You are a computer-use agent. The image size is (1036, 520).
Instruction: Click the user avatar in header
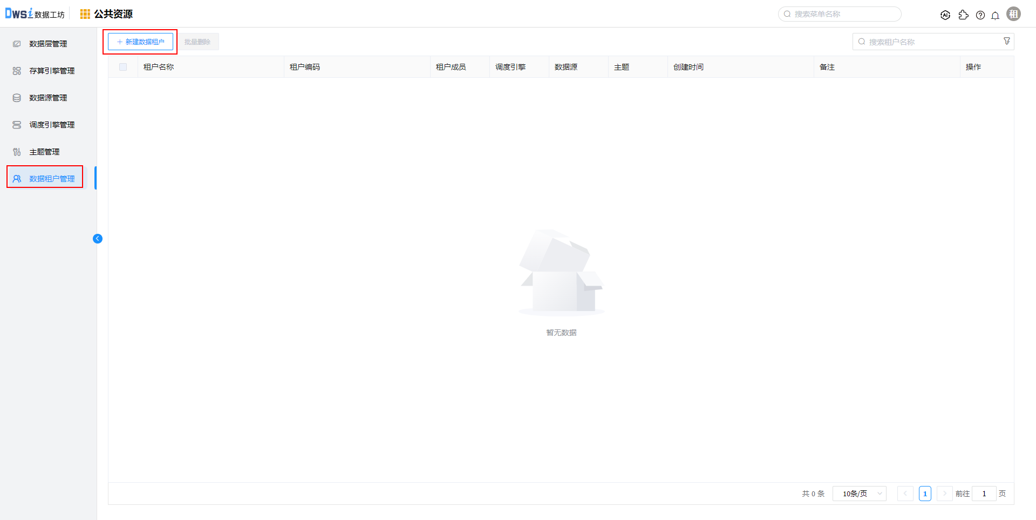1014,14
